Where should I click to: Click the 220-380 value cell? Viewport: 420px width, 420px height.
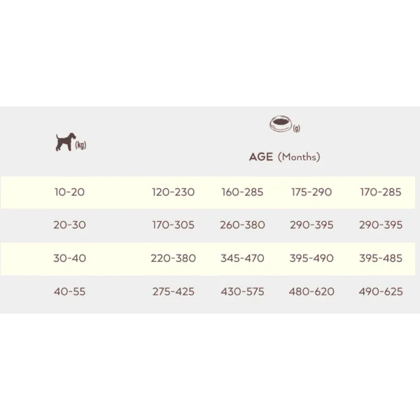pyautogui.click(x=174, y=258)
